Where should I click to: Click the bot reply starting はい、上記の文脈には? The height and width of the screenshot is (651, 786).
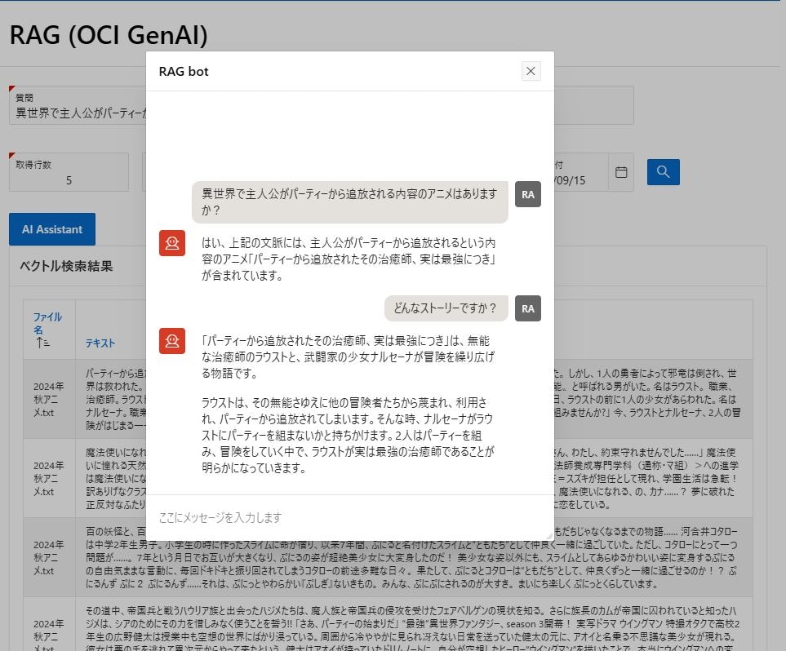(x=349, y=259)
